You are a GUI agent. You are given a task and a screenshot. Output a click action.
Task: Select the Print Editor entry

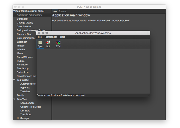(23, 65)
